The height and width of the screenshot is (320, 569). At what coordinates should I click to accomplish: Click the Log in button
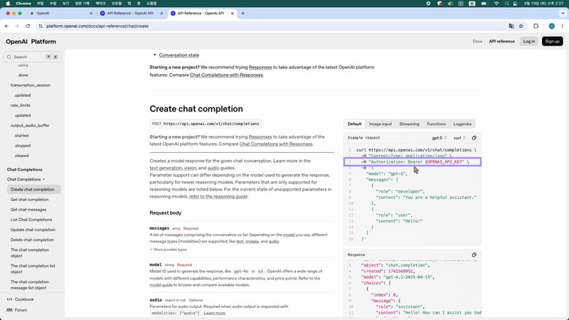(x=528, y=41)
